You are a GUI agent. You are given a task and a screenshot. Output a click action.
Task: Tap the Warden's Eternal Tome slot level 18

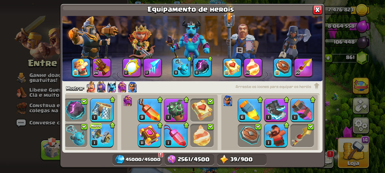tap(232, 68)
